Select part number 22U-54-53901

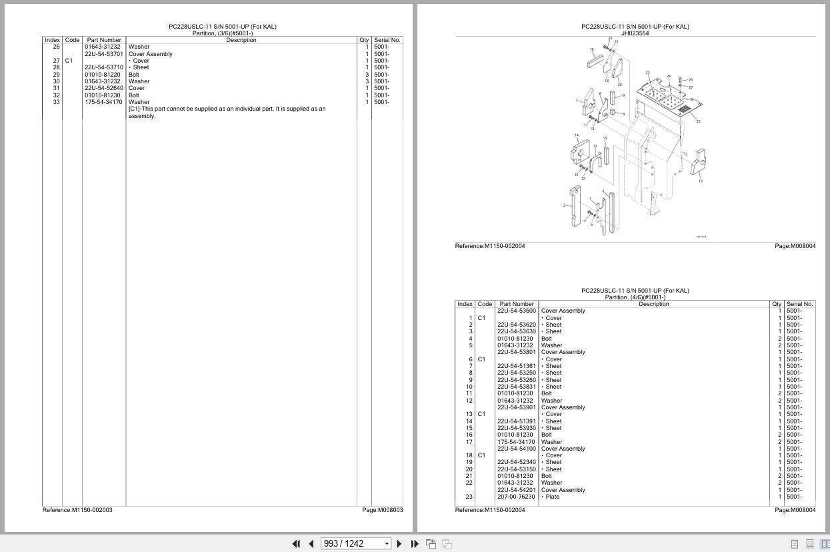coord(516,407)
